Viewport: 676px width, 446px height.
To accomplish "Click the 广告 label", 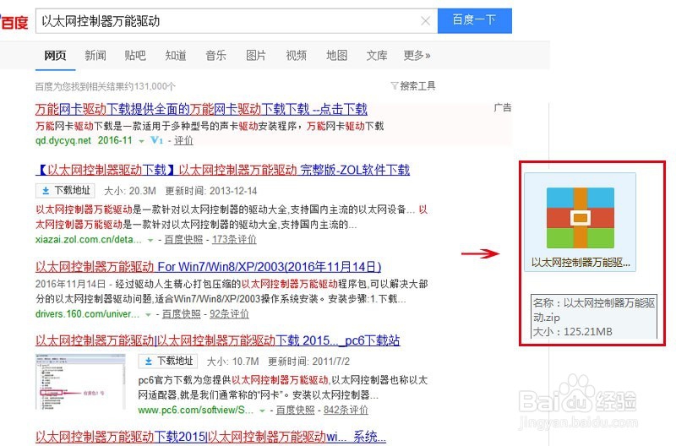I will pos(502,108).
